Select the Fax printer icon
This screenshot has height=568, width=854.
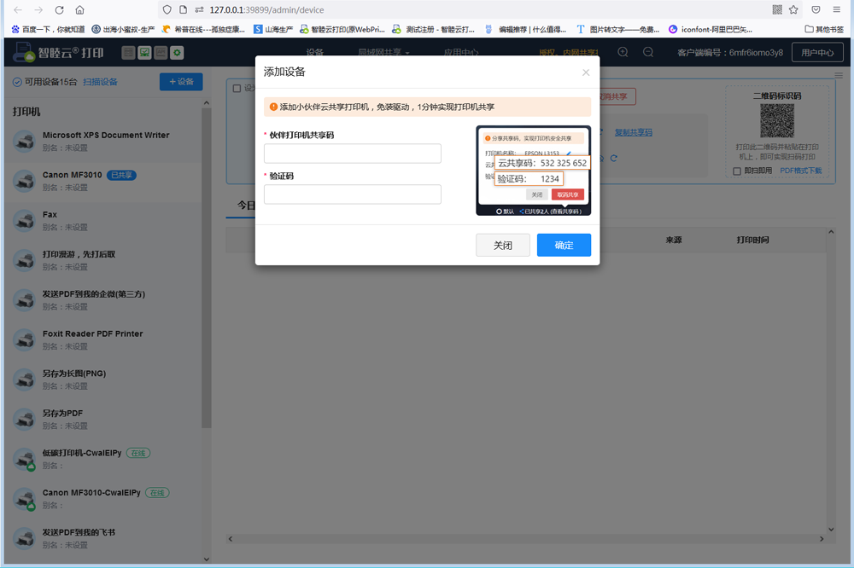[24, 220]
